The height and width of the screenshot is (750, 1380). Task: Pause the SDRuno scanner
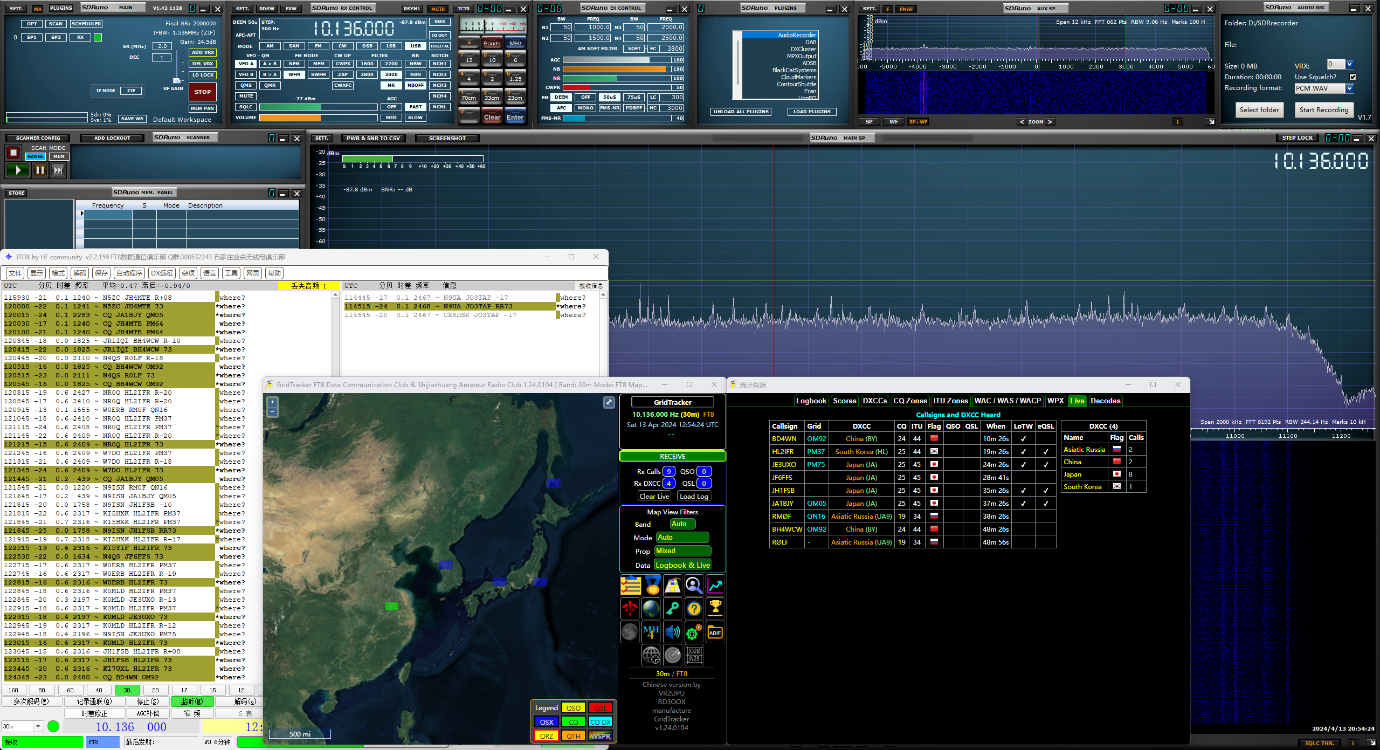(x=40, y=170)
